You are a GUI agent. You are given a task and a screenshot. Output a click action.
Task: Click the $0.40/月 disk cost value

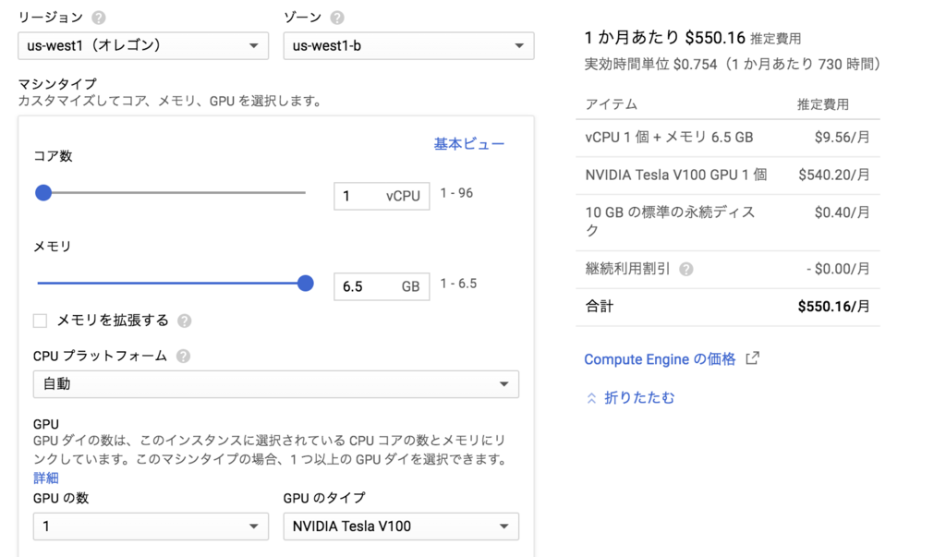click(x=843, y=212)
